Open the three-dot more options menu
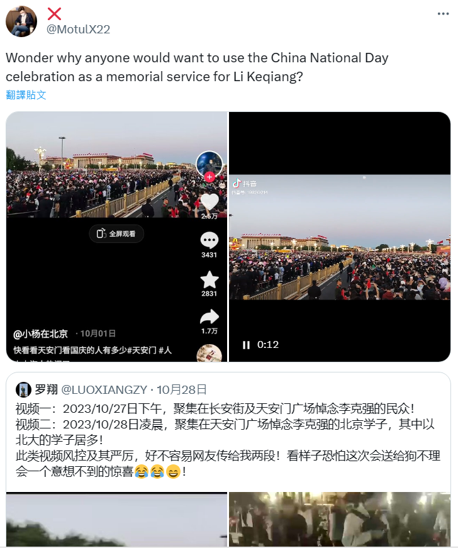The height and width of the screenshot is (548, 458). point(443,14)
